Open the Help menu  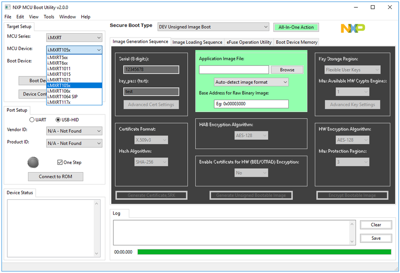click(86, 17)
